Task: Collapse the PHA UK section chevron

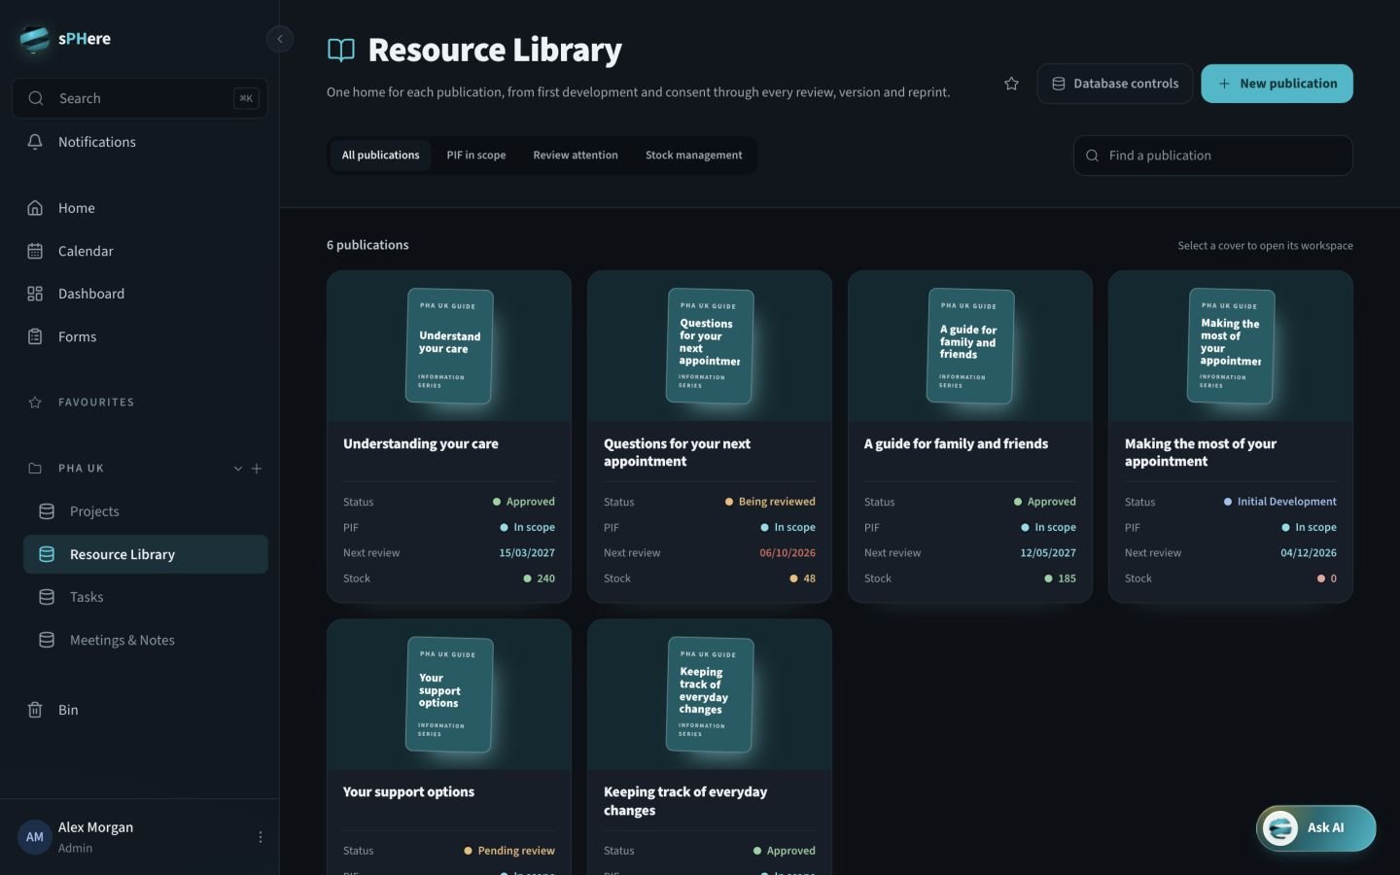Action: (x=238, y=469)
